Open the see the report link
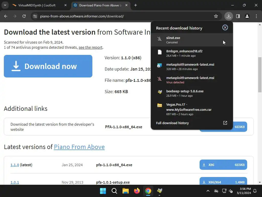262x197 pixels. (x=90, y=47)
